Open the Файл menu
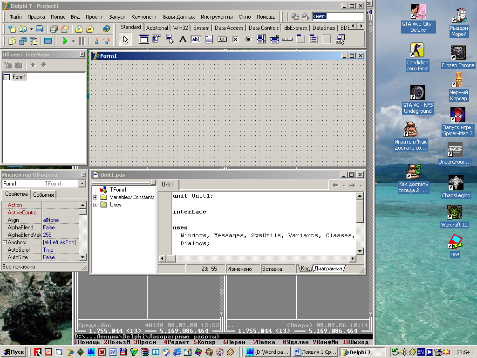This screenshot has width=477, height=358. coord(15,17)
